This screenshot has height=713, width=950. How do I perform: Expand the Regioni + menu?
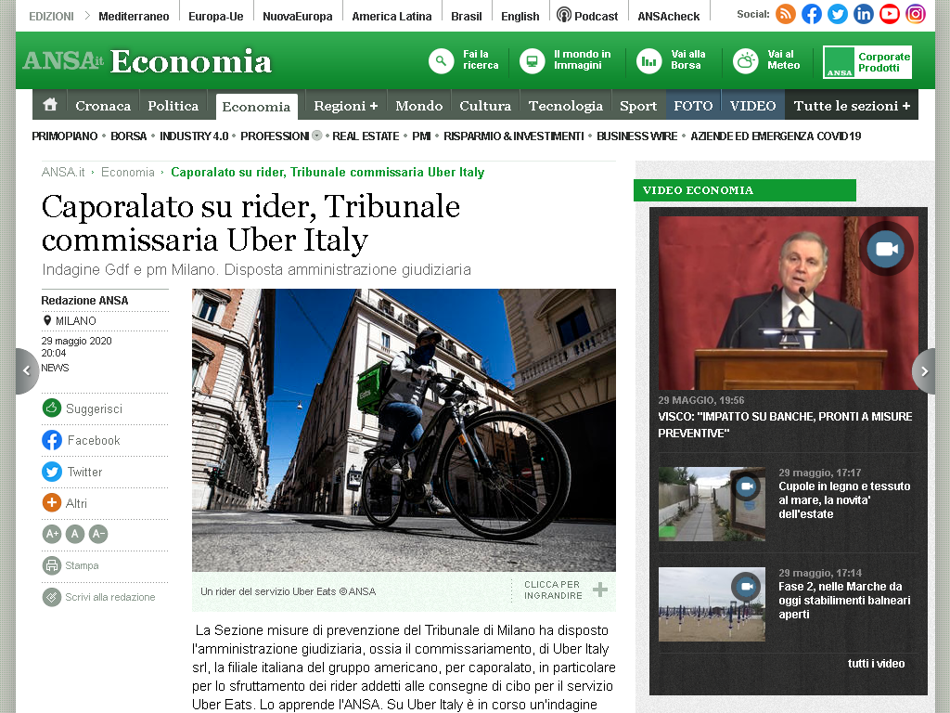pos(345,106)
